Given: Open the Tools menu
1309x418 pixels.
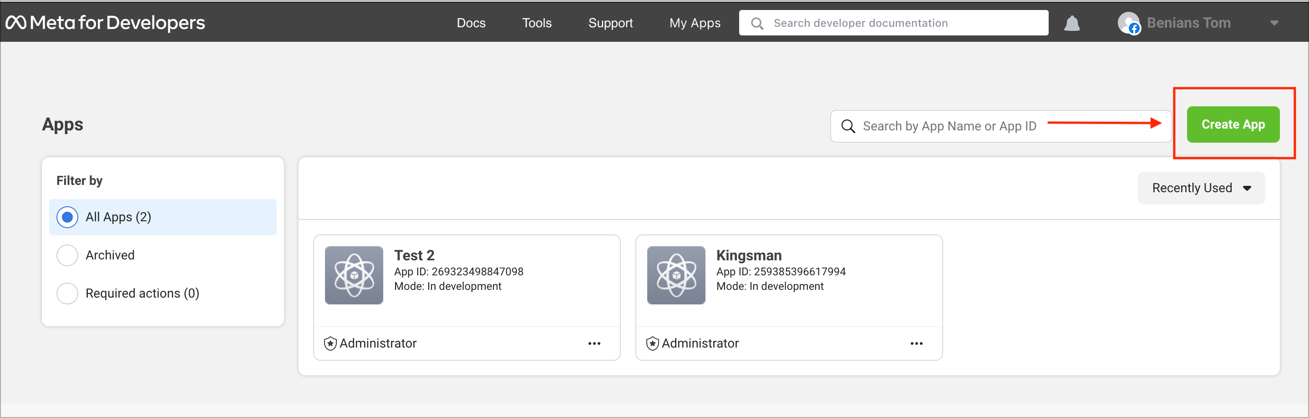Looking at the screenshot, I should point(537,23).
